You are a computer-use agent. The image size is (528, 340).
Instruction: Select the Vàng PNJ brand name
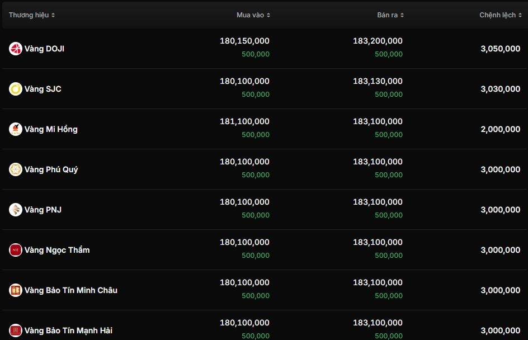point(43,210)
